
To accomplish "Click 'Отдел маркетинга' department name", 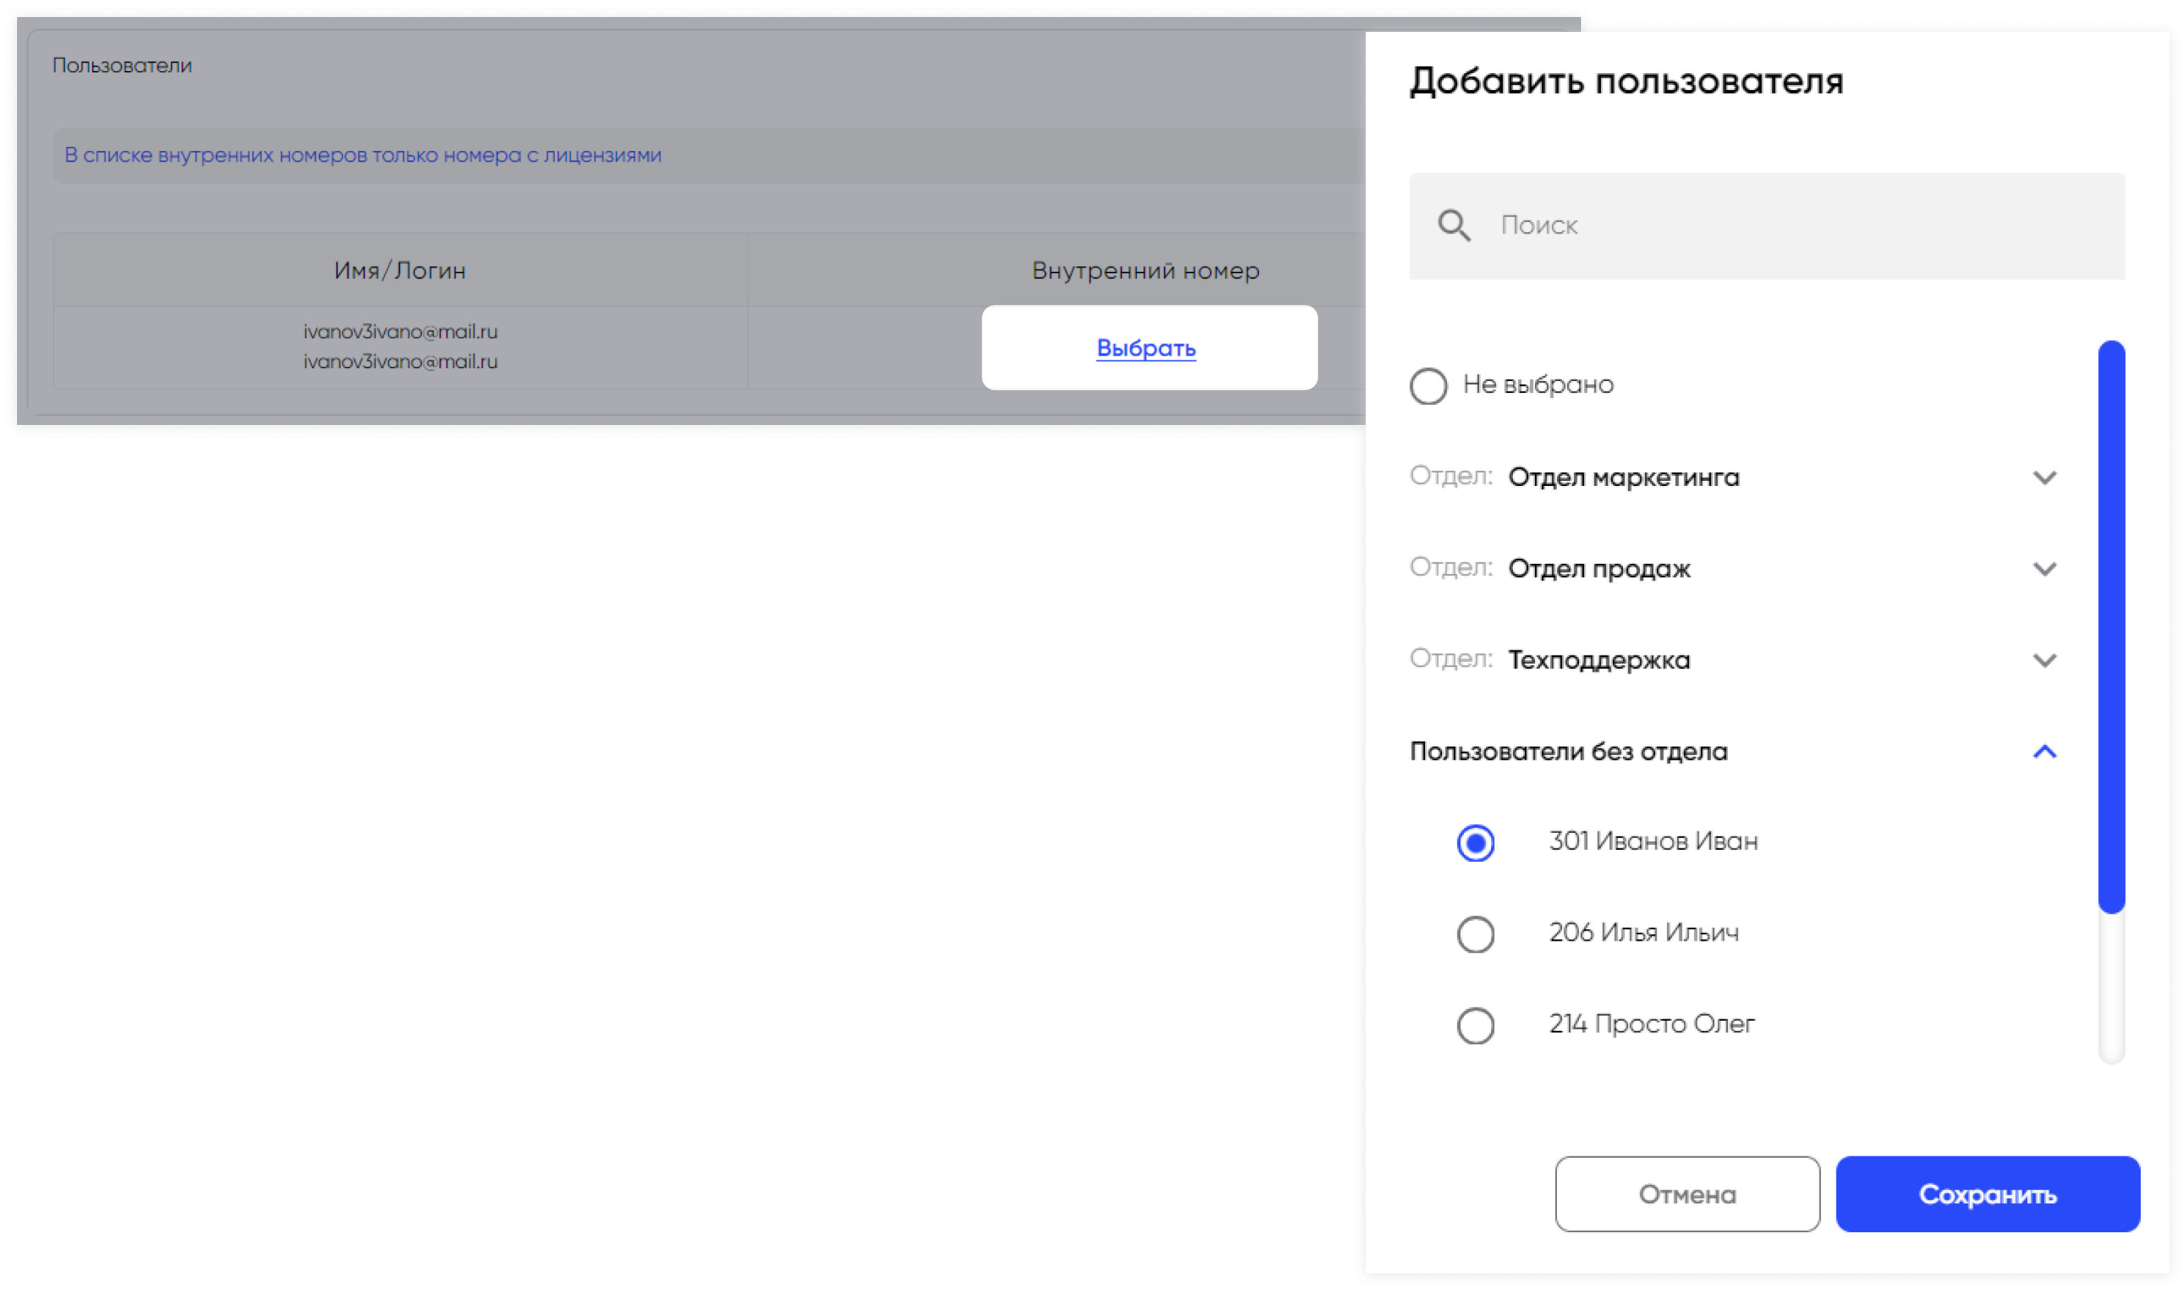I will coord(1623,477).
